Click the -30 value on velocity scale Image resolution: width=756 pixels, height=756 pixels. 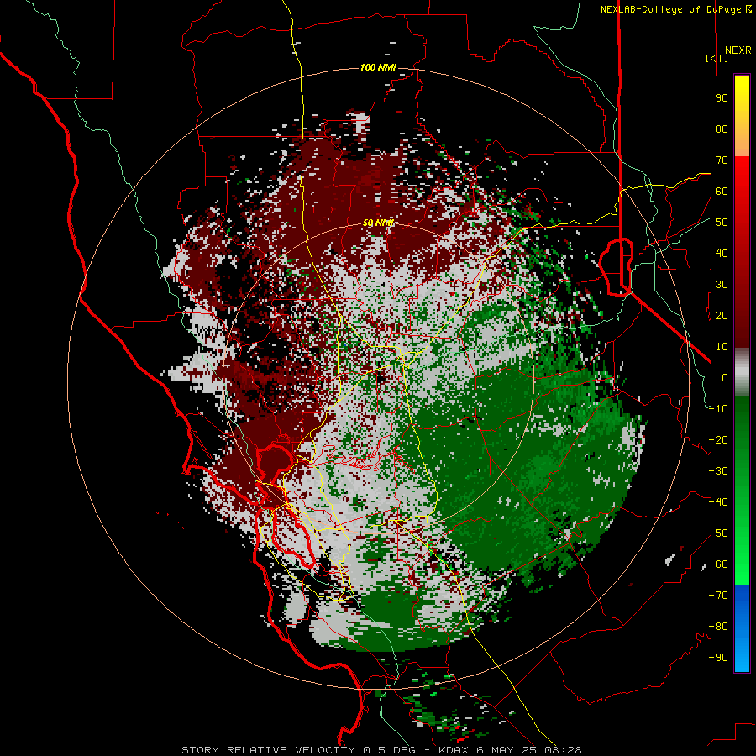pos(718,471)
